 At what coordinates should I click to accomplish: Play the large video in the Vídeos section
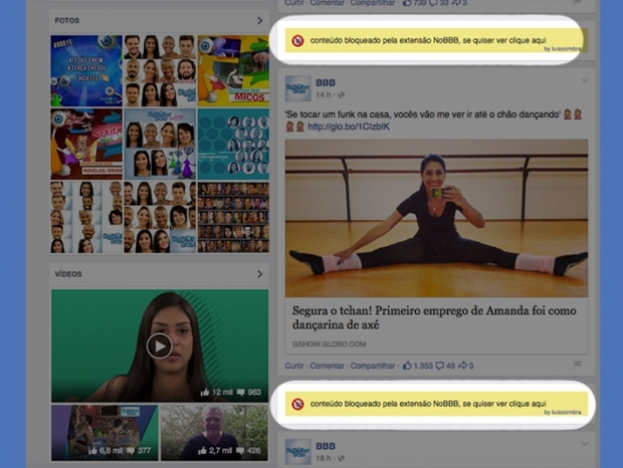pos(159,345)
